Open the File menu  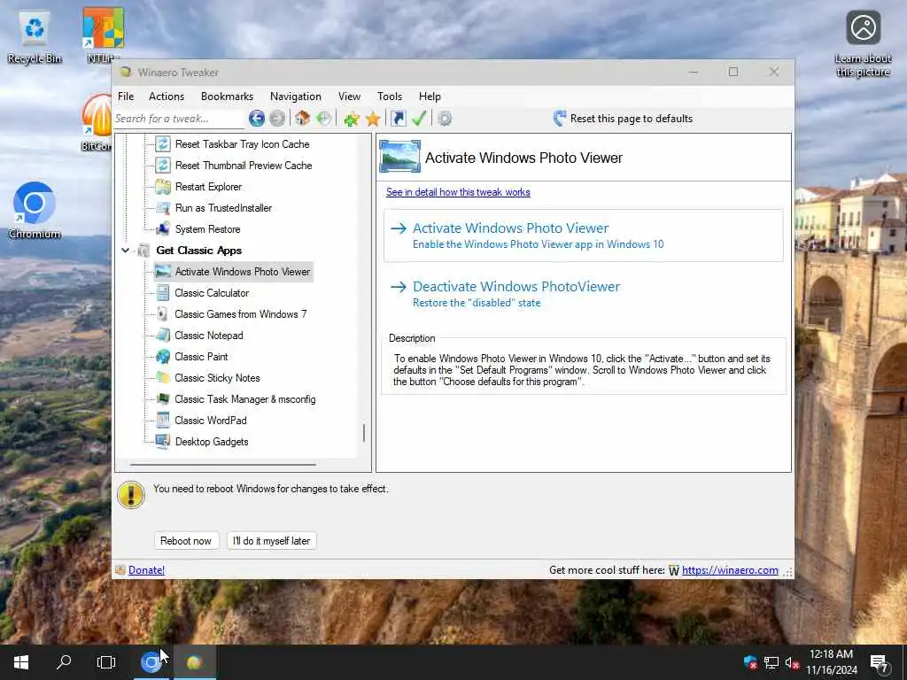coord(126,97)
